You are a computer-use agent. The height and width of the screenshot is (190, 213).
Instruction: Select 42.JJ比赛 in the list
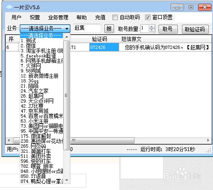[x=42, y=106]
